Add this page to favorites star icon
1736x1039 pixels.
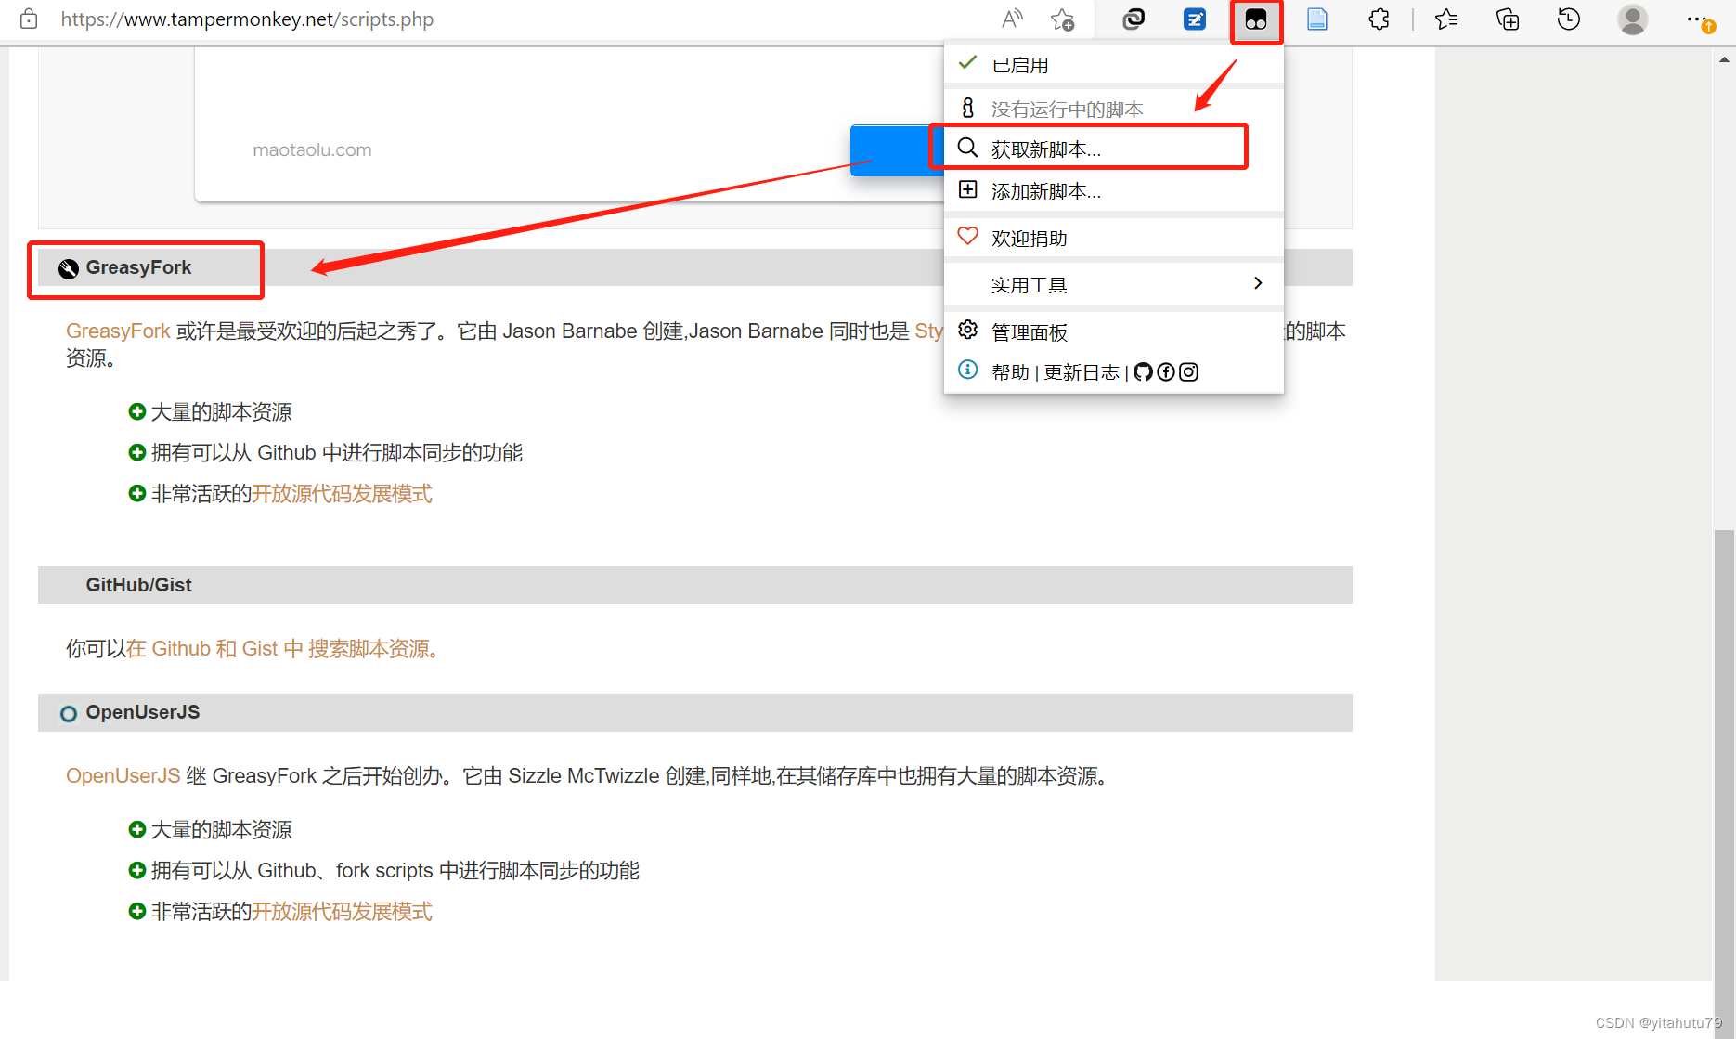click(x=1063, y=19)
